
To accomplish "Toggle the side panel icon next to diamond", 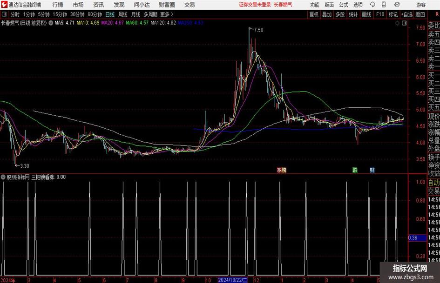I will 404,23.
